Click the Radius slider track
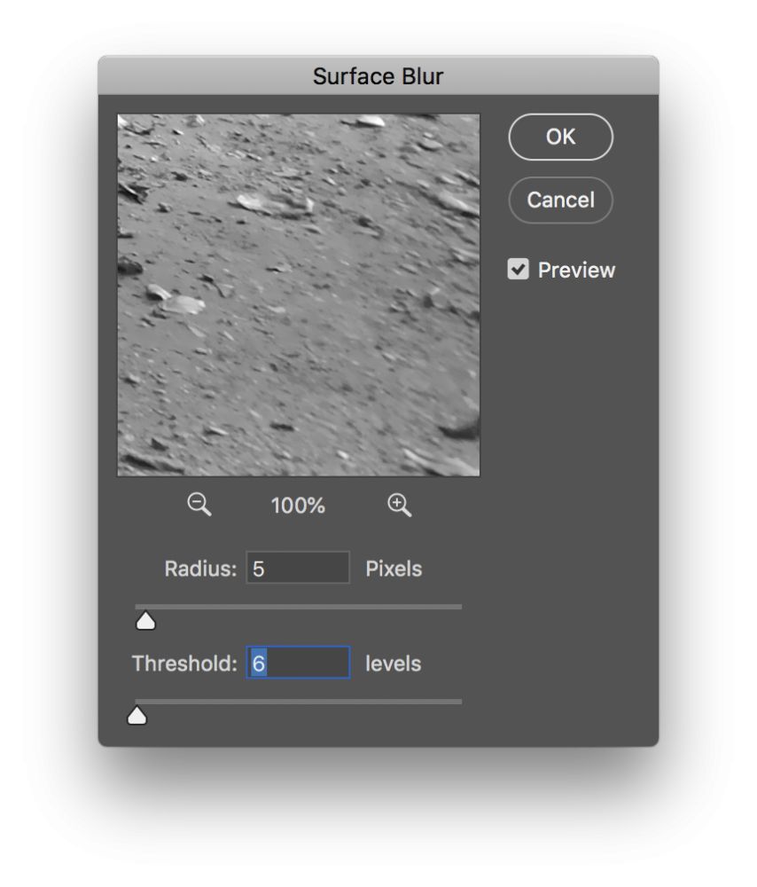The image size is (757, 887). click(x=299, y=607)
